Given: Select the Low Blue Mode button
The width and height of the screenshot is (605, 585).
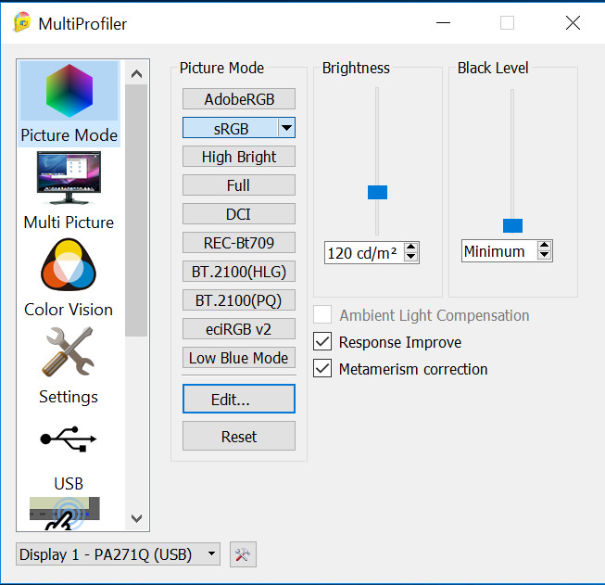Looking at the screenshot, I should pyautogui.click(x=239, y=358).
